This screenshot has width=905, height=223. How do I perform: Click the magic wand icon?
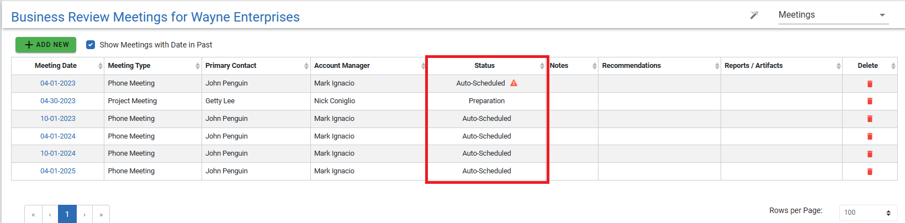pos(754,15)
